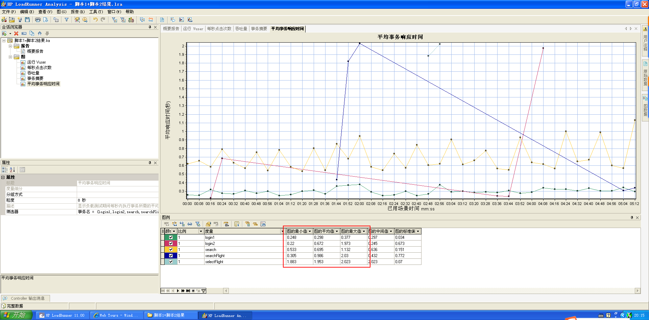649x320 pixels.
Task: Select 每秒点击次数 in the session tree
Action: pos(39,68)
